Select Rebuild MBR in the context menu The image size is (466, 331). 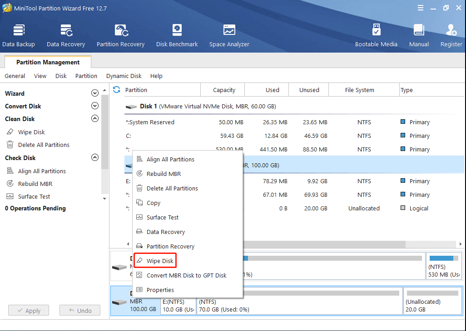188,174
